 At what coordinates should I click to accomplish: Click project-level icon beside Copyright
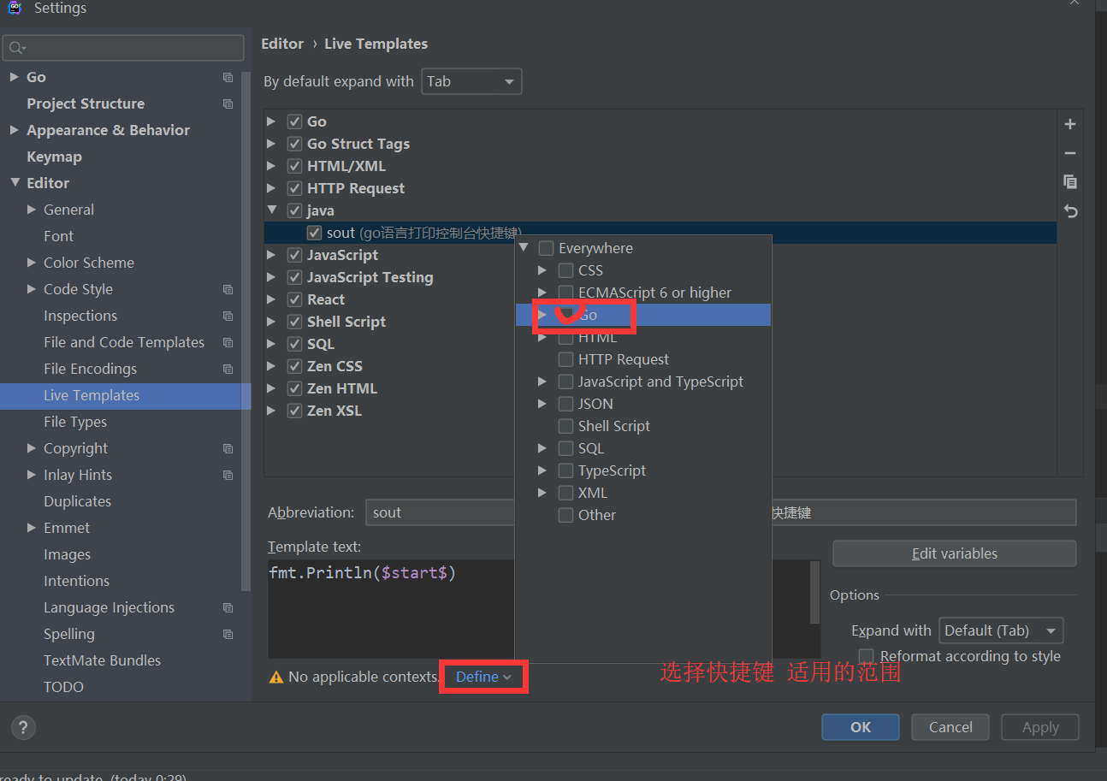pyautogui.click(x=228, y=448)
